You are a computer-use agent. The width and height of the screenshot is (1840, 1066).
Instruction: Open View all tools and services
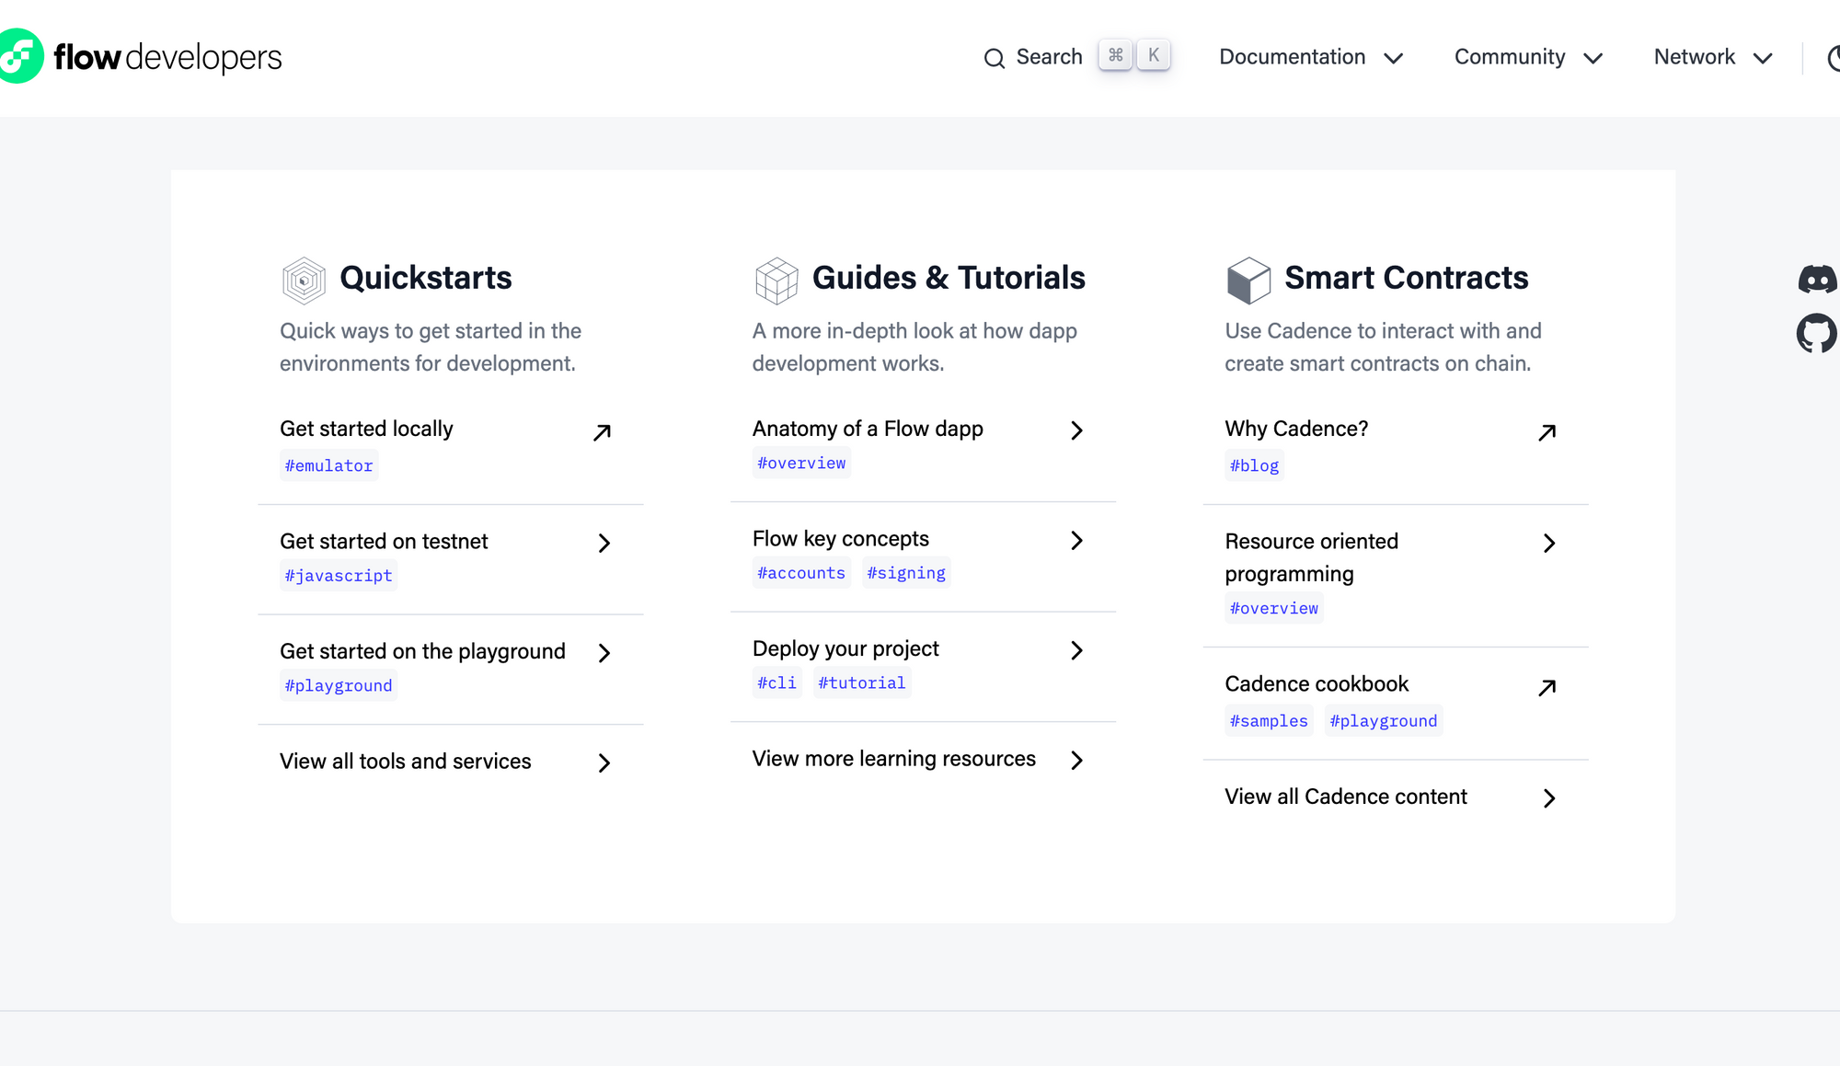[406, 762]
